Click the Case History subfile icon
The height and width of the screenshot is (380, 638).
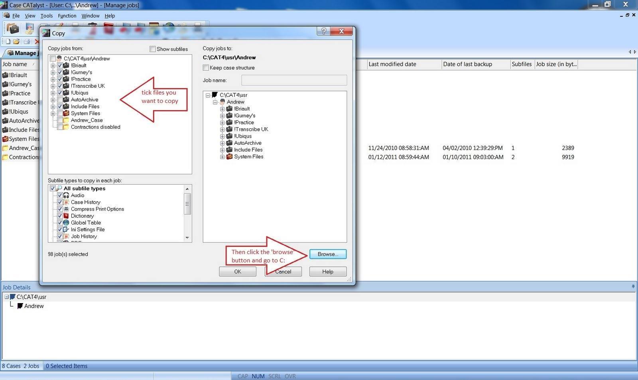click(66, 202)
